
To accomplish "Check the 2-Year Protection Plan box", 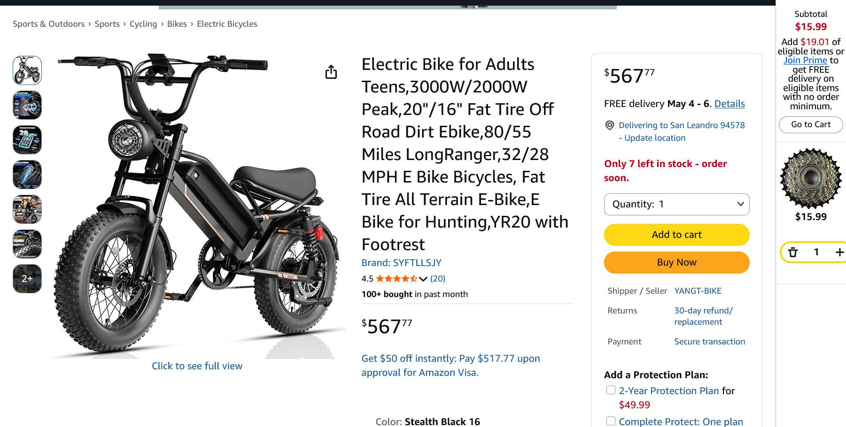I will 611,390.
